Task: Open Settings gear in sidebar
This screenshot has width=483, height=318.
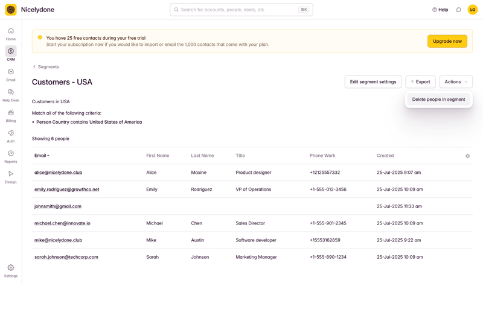Action: 11,267
